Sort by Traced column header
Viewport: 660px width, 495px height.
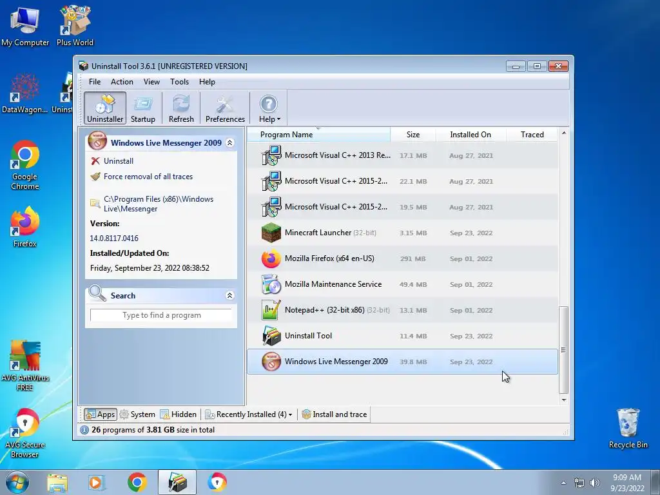click(532, 135)
